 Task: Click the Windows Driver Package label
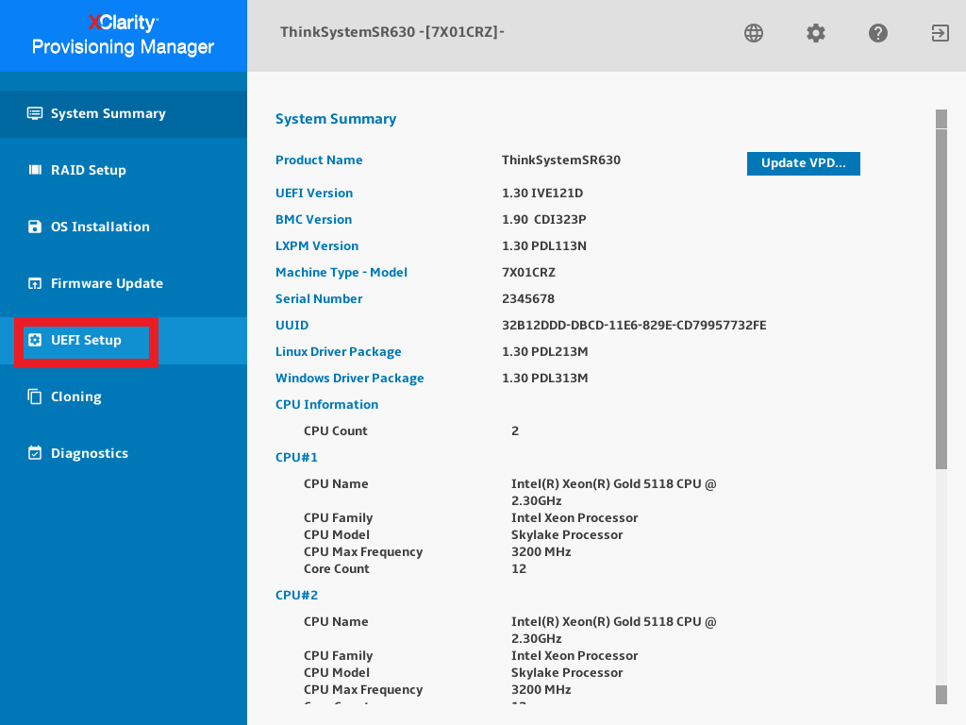[350, 379]
